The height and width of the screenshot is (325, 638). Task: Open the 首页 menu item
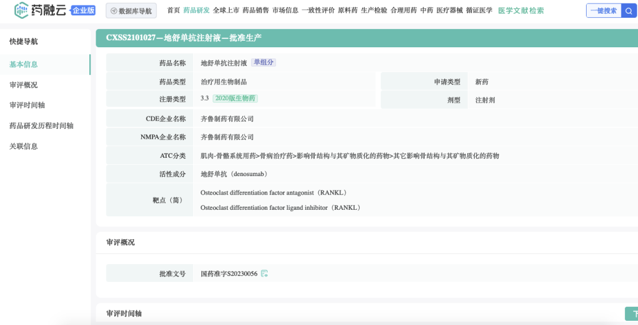(173, 11)
